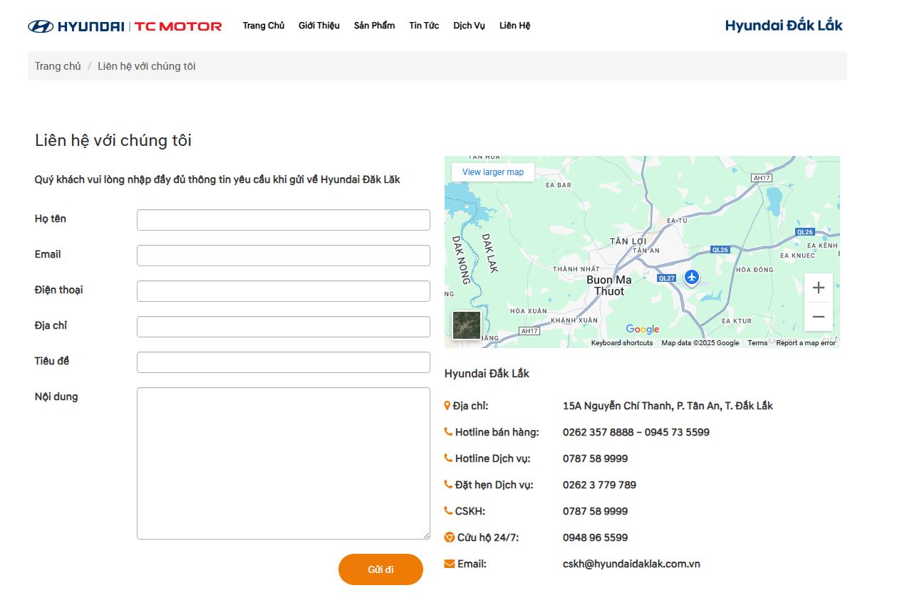The image size is (917, 615).
Task: Zoom out on the map
Action: click(818, 317)
